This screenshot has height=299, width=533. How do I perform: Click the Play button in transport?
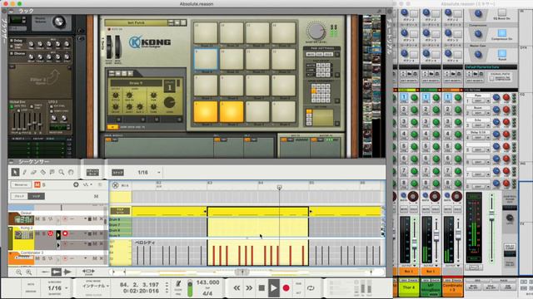pyautogui.click(x=274, y=288)
